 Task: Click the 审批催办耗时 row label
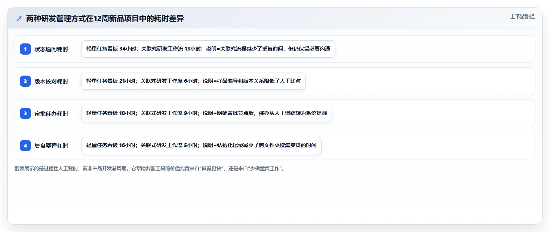pyautogui.click(x=51, y=113)
